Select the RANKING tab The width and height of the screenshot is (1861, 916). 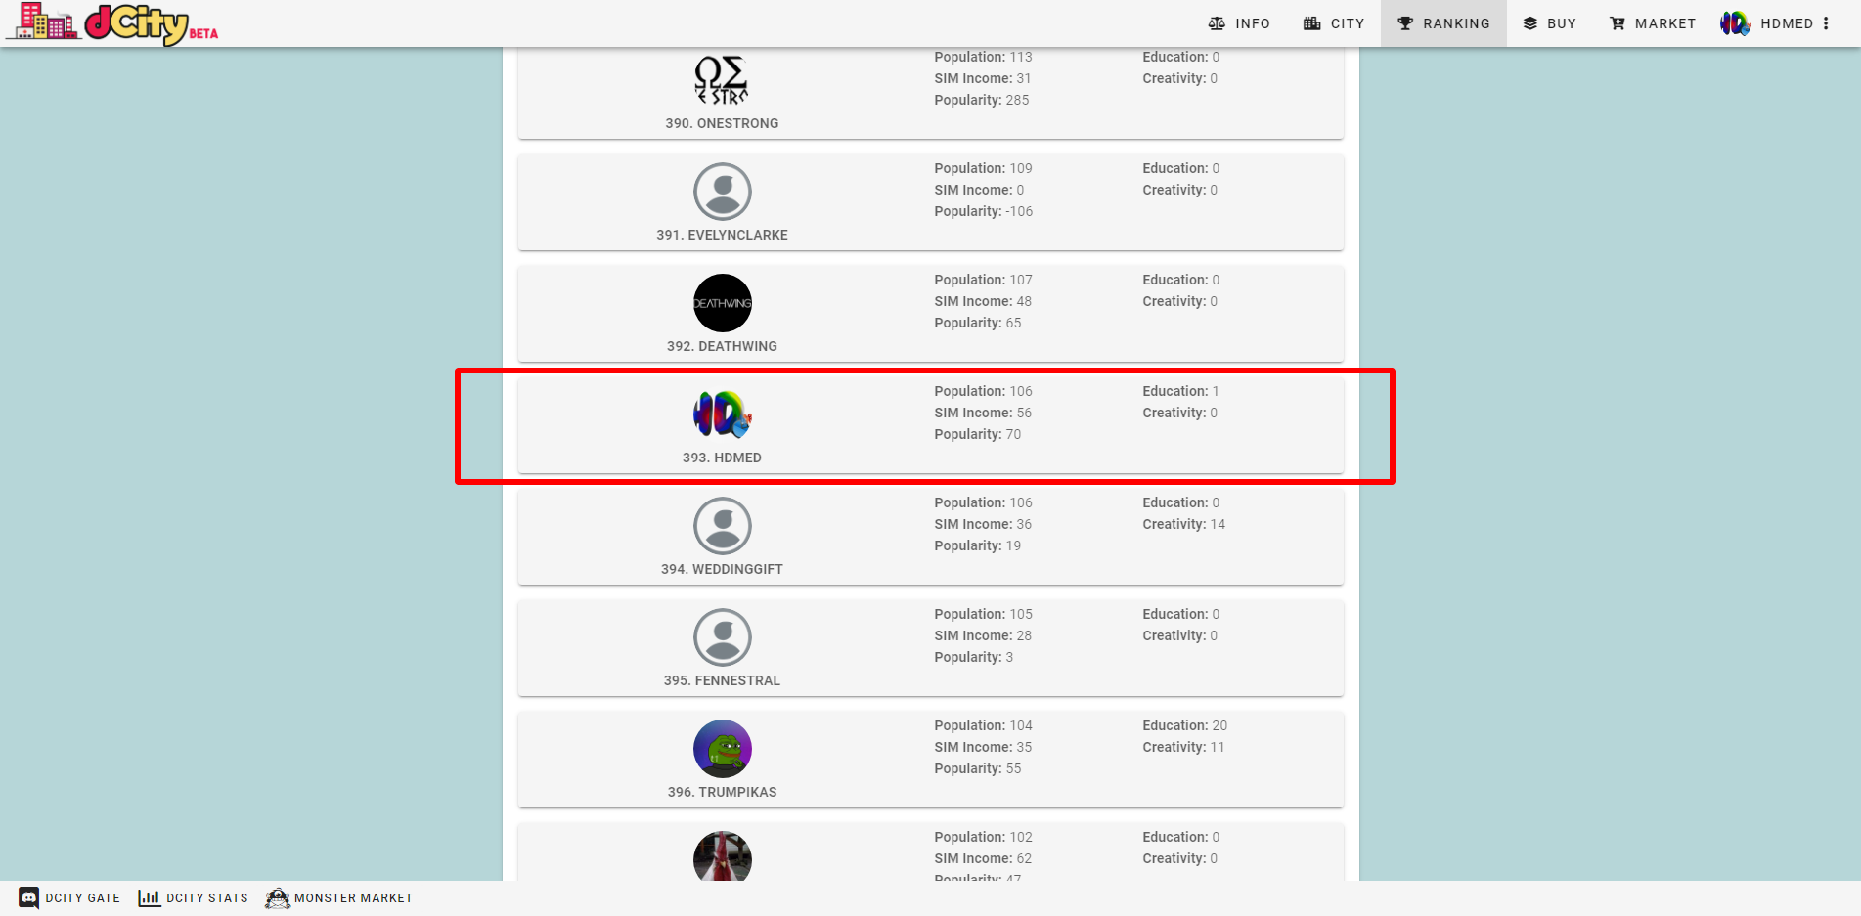(1443, 23)
